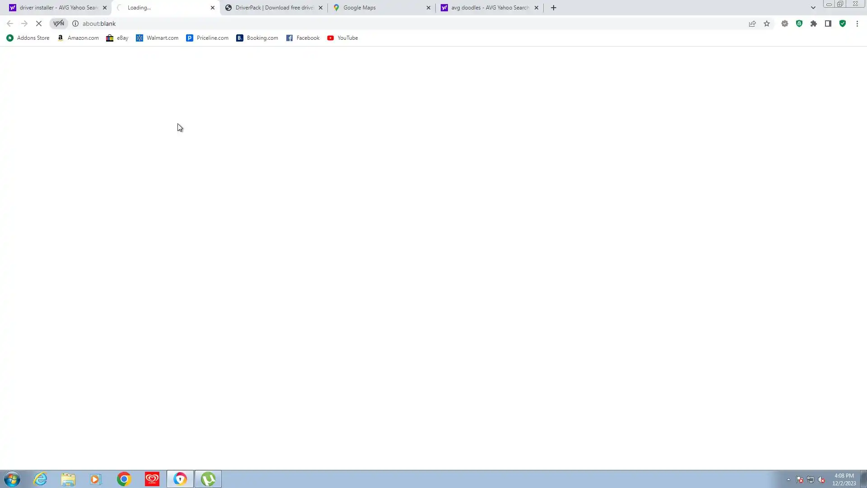The height and width of the screenshot is (488, 867).
Task: Click the share page icon
Action: click(752, 23)
